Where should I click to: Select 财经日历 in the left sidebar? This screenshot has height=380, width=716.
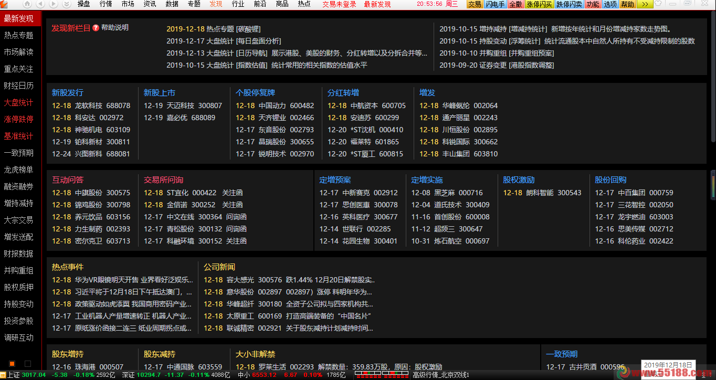point(19,86)
